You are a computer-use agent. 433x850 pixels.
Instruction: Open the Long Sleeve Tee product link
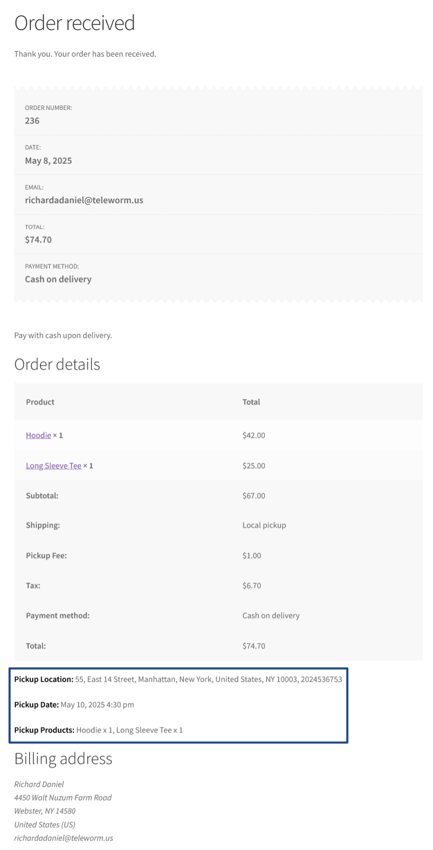[x=54, y=465]
